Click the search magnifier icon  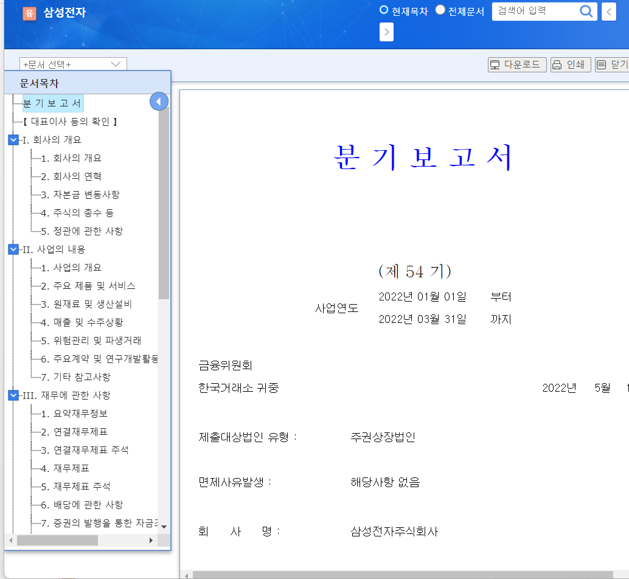tap(586, 11)
